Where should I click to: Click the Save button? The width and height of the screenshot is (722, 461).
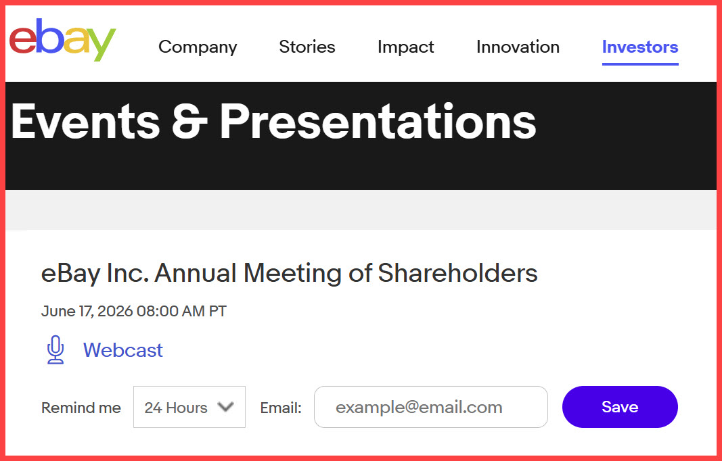tap(620, 407)
